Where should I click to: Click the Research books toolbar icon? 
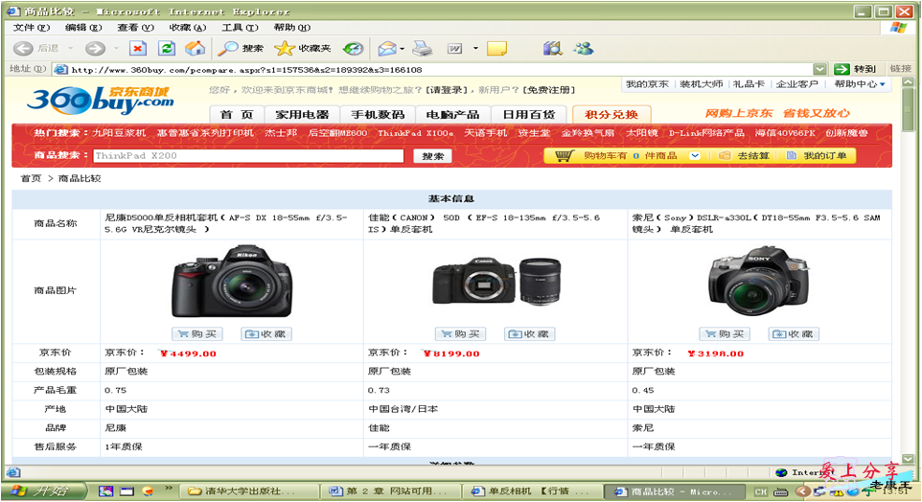coord(553,49)
